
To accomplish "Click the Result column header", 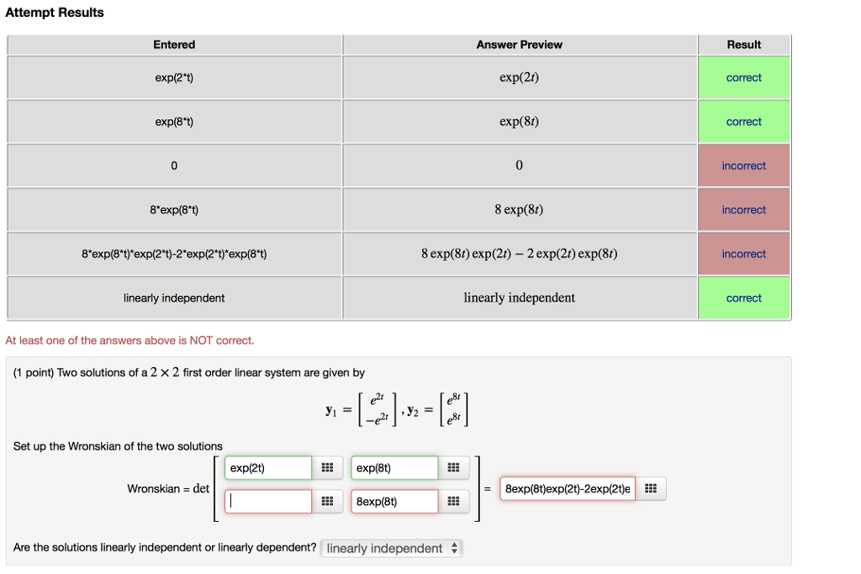I will pyautogui.click(x=743, y=45).
